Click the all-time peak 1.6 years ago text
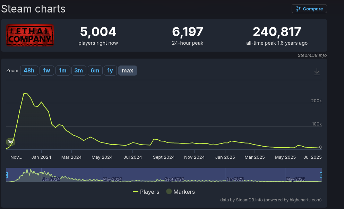Screen dimensions: 344x209 tap(277, 43)
